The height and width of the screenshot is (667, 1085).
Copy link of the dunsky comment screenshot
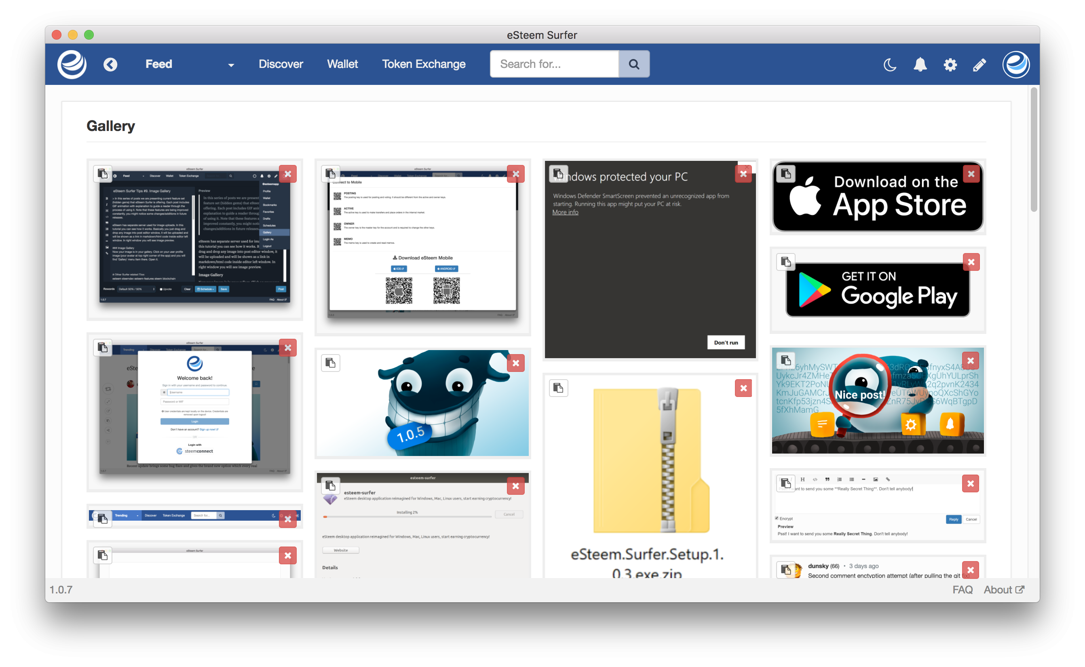pos(786,570)
